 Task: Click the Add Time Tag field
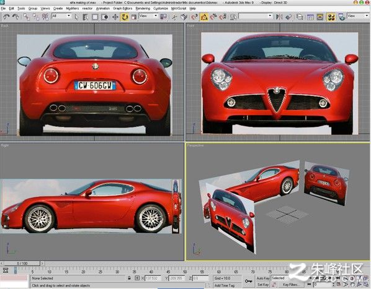(x=227, y=285)
